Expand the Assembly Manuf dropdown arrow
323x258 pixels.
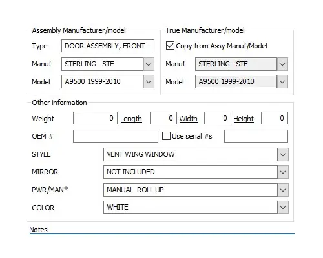point(149,64)
